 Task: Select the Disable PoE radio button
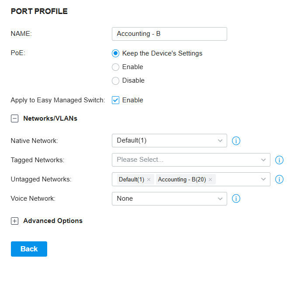(116, 81)
